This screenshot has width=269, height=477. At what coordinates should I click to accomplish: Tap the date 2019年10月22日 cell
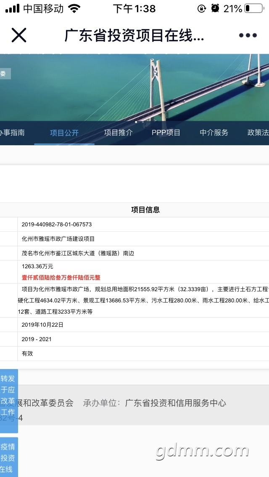pos(42,325)
